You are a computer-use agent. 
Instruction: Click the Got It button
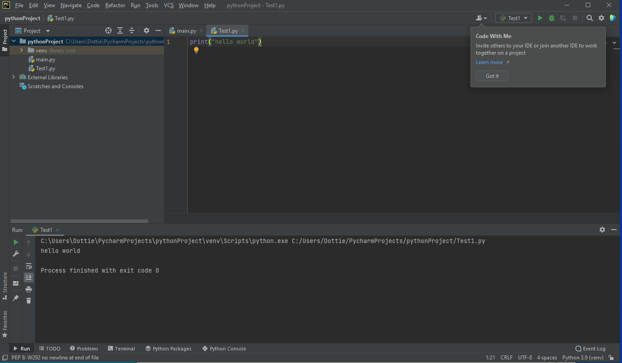pos(492,76)
